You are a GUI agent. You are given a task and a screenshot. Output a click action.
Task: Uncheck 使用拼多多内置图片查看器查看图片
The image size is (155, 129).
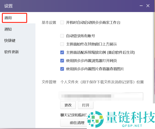62,69
